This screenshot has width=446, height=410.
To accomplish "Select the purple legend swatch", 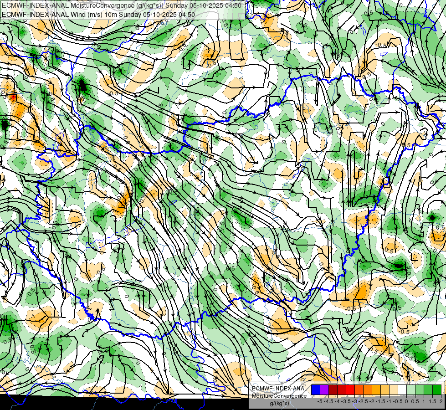I will point(324,389).
